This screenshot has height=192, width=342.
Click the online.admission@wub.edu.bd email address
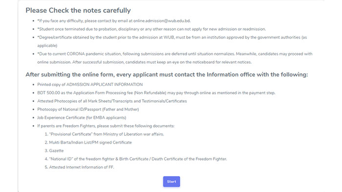(x=162, y=21)
